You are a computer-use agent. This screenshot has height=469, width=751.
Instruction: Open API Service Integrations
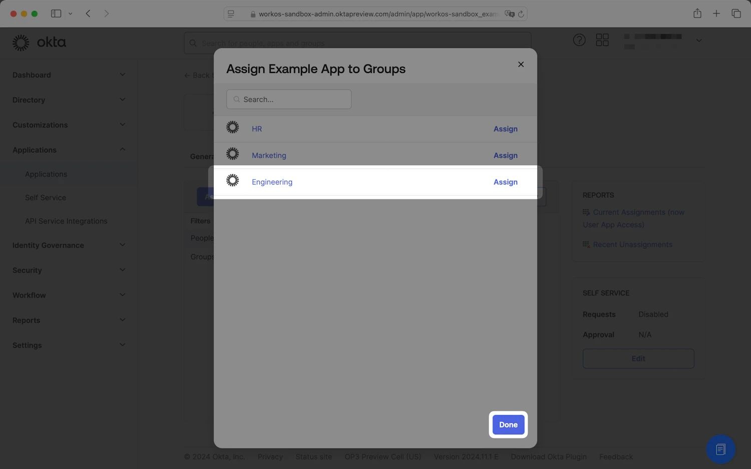point(66,221)
